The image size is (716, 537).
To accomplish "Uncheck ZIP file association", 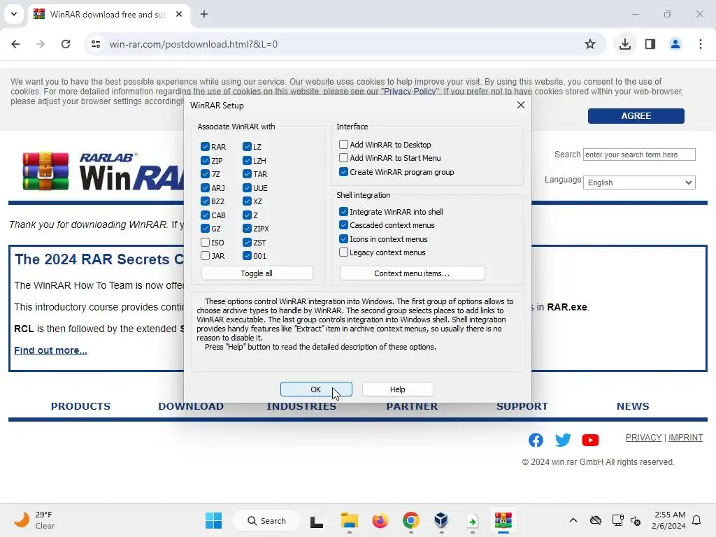I will 205,160.
